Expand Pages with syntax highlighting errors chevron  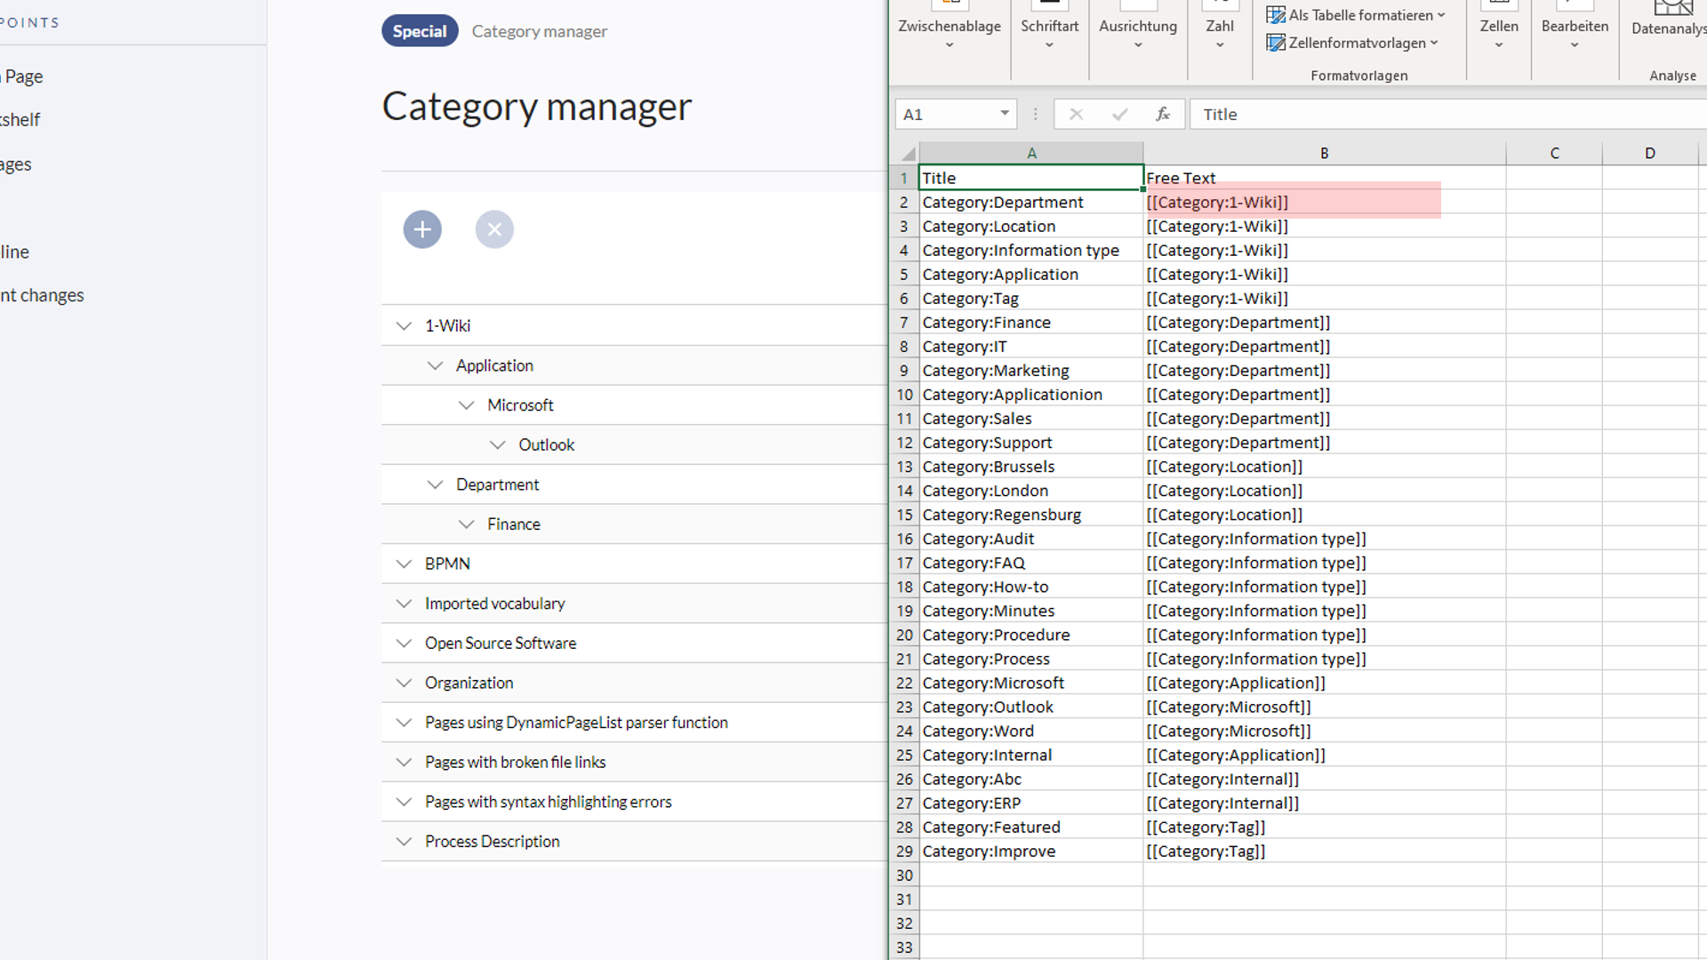(x=404, y=802)
